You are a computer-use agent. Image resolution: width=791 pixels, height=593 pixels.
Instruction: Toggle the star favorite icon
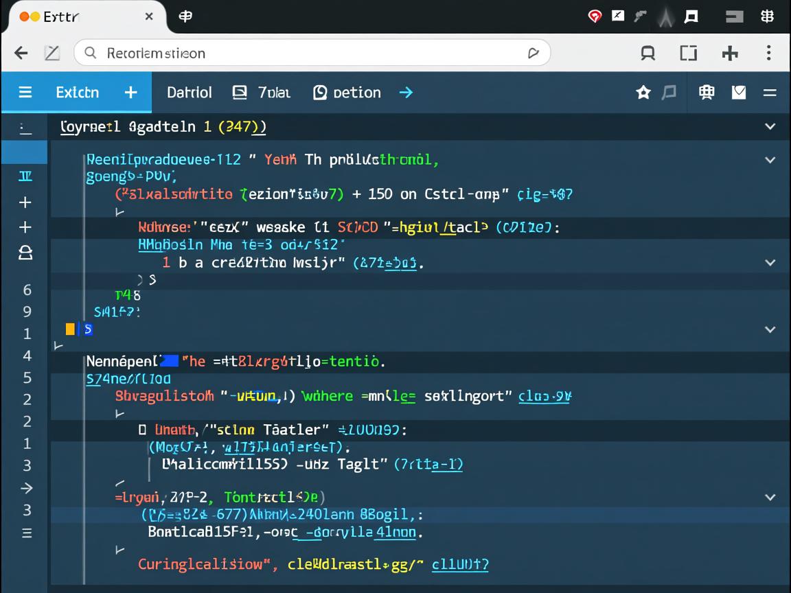(643, 93)
